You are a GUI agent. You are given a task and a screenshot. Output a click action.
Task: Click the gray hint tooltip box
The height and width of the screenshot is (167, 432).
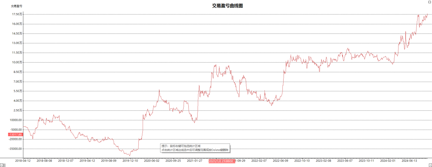click(195, 148)
